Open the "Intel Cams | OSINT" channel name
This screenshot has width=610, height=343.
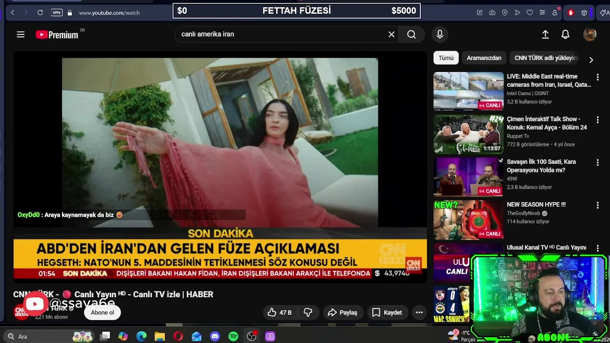tap(528, 93)
